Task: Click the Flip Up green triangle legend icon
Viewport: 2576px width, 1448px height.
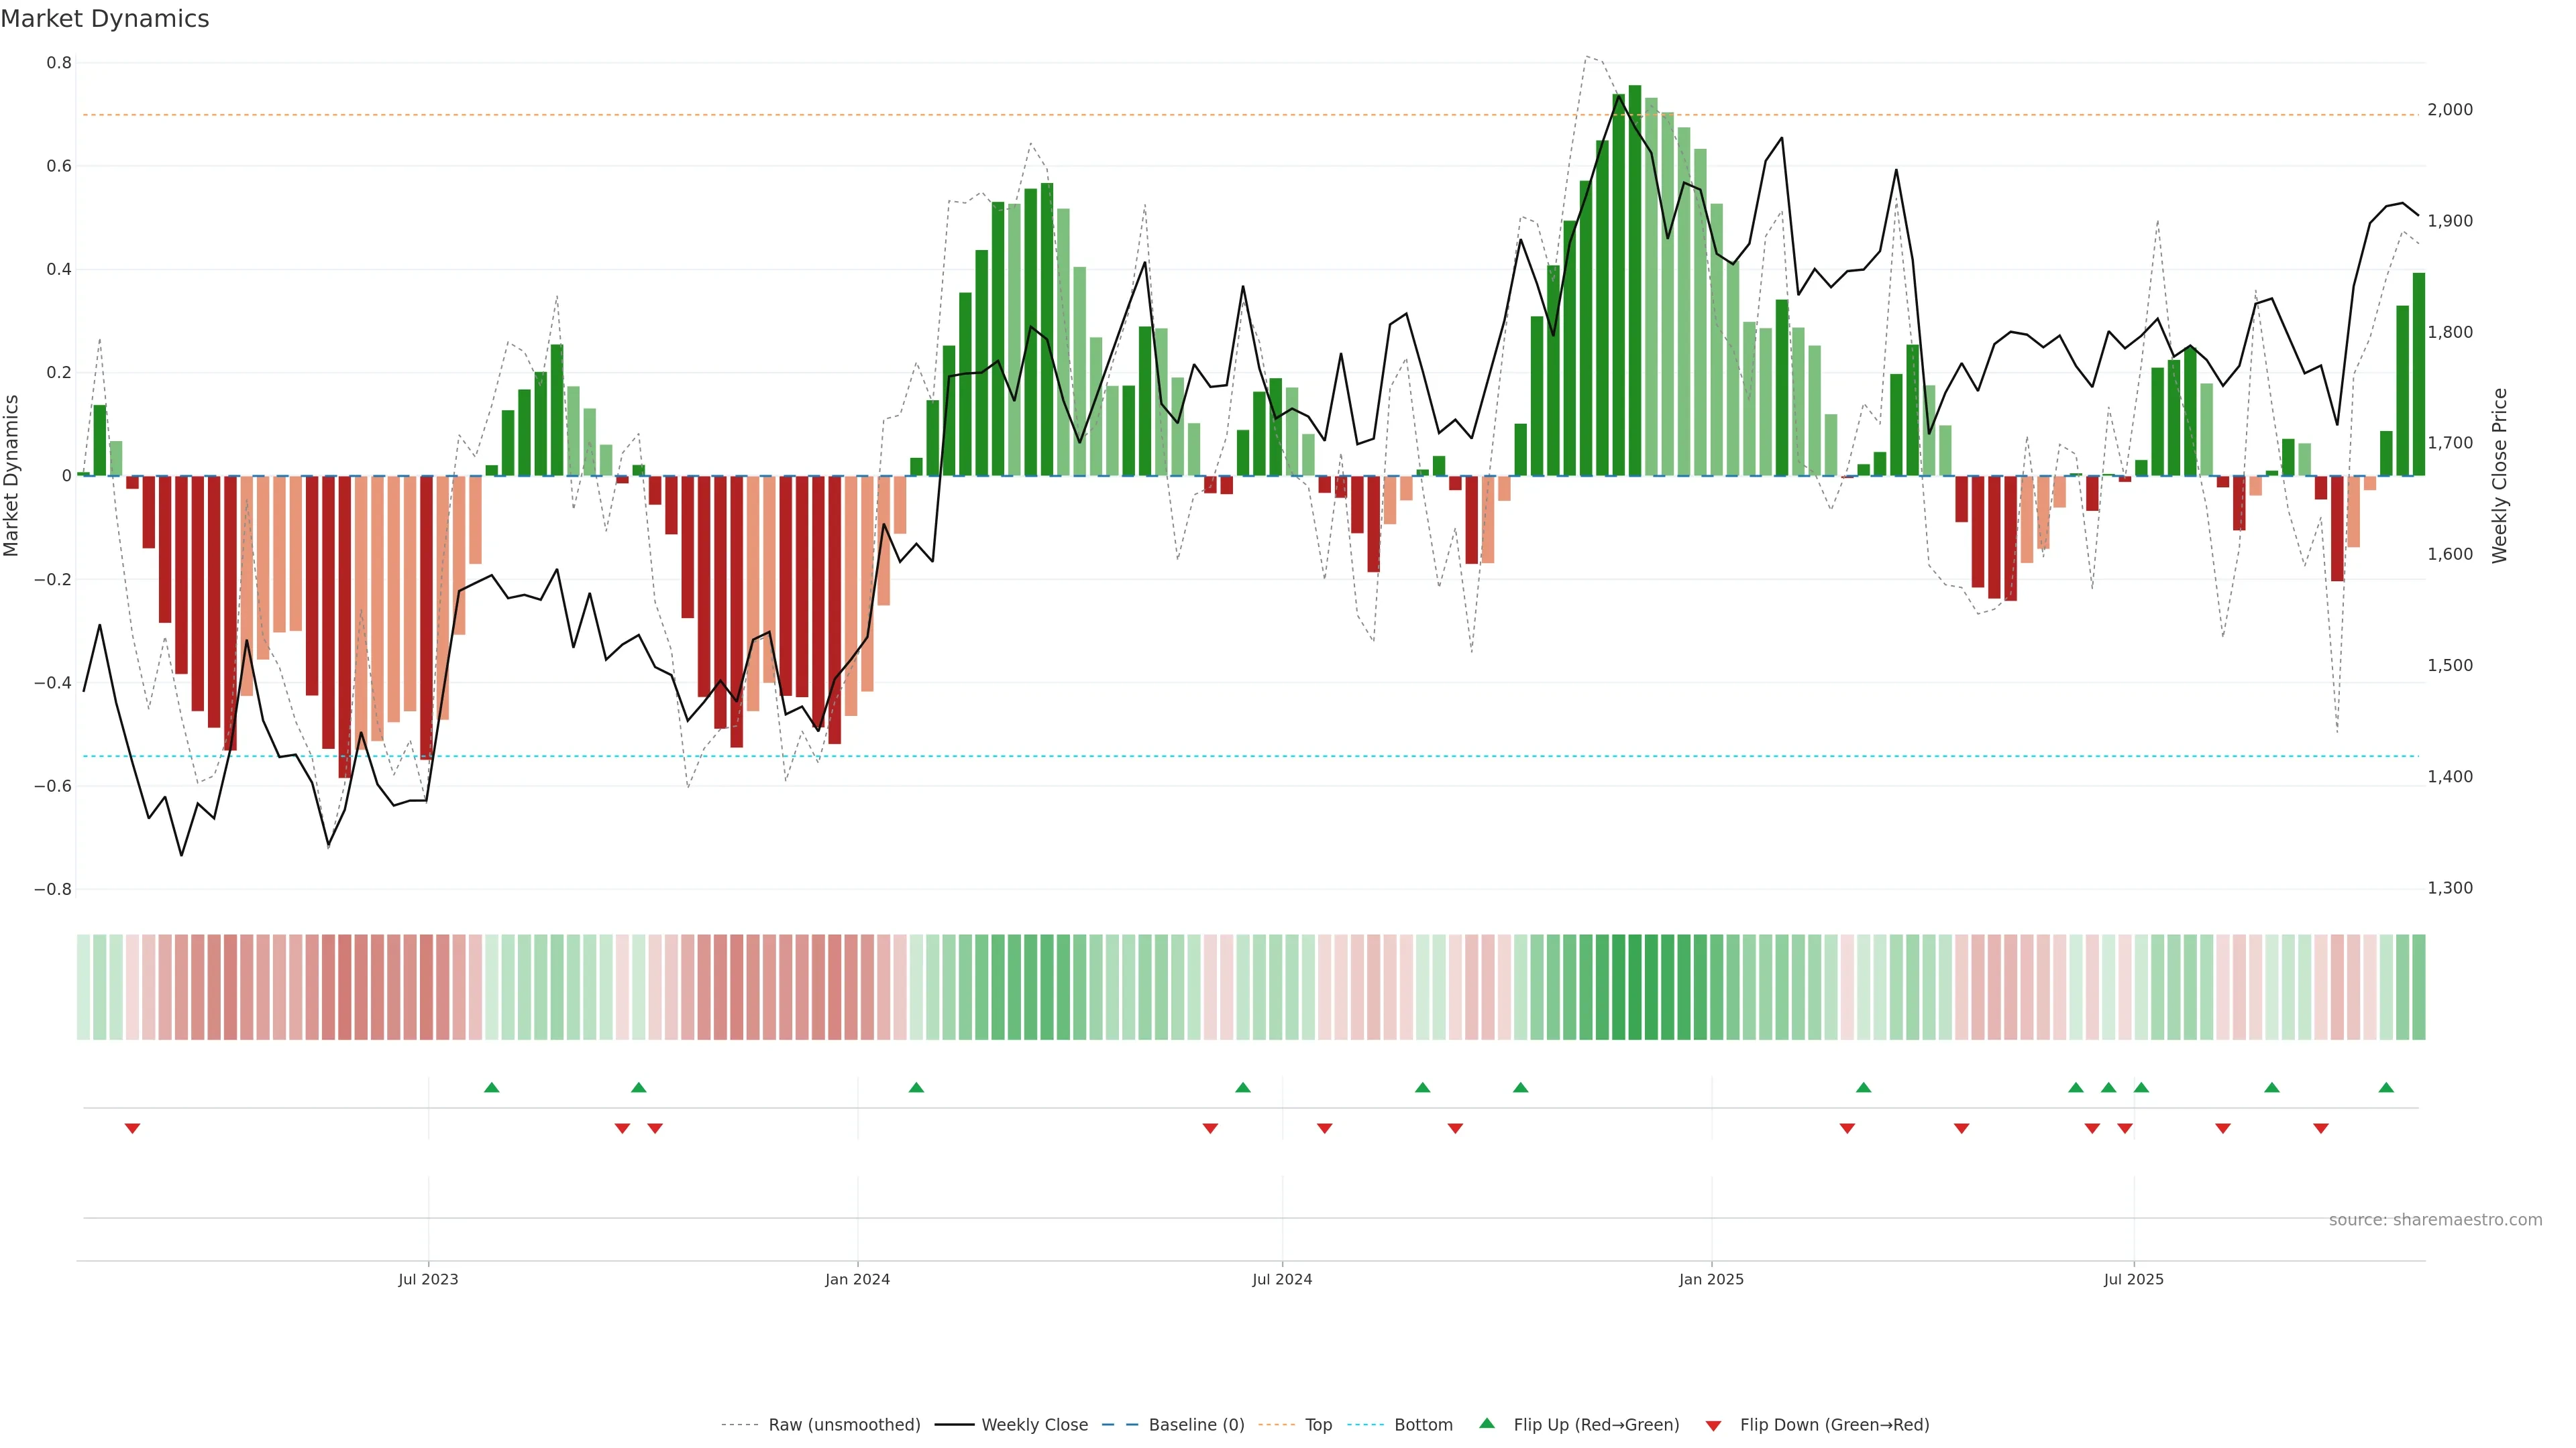Action: (1487, 1423)
